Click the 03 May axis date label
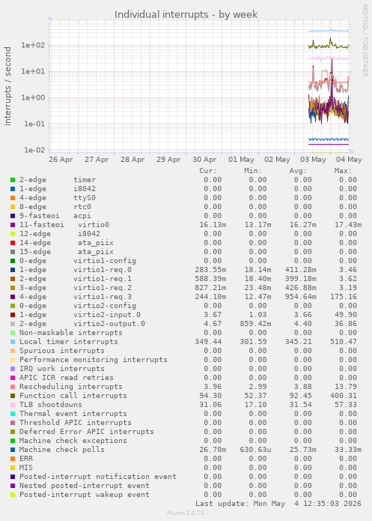Screen dimensions: 372x521 [x=313, y=160]
